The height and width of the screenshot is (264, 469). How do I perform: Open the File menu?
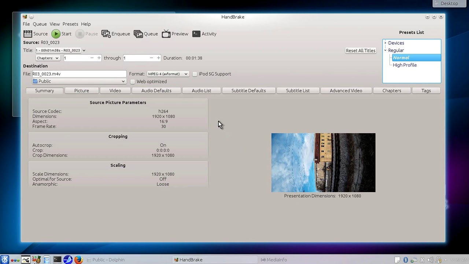click(26, 24)
